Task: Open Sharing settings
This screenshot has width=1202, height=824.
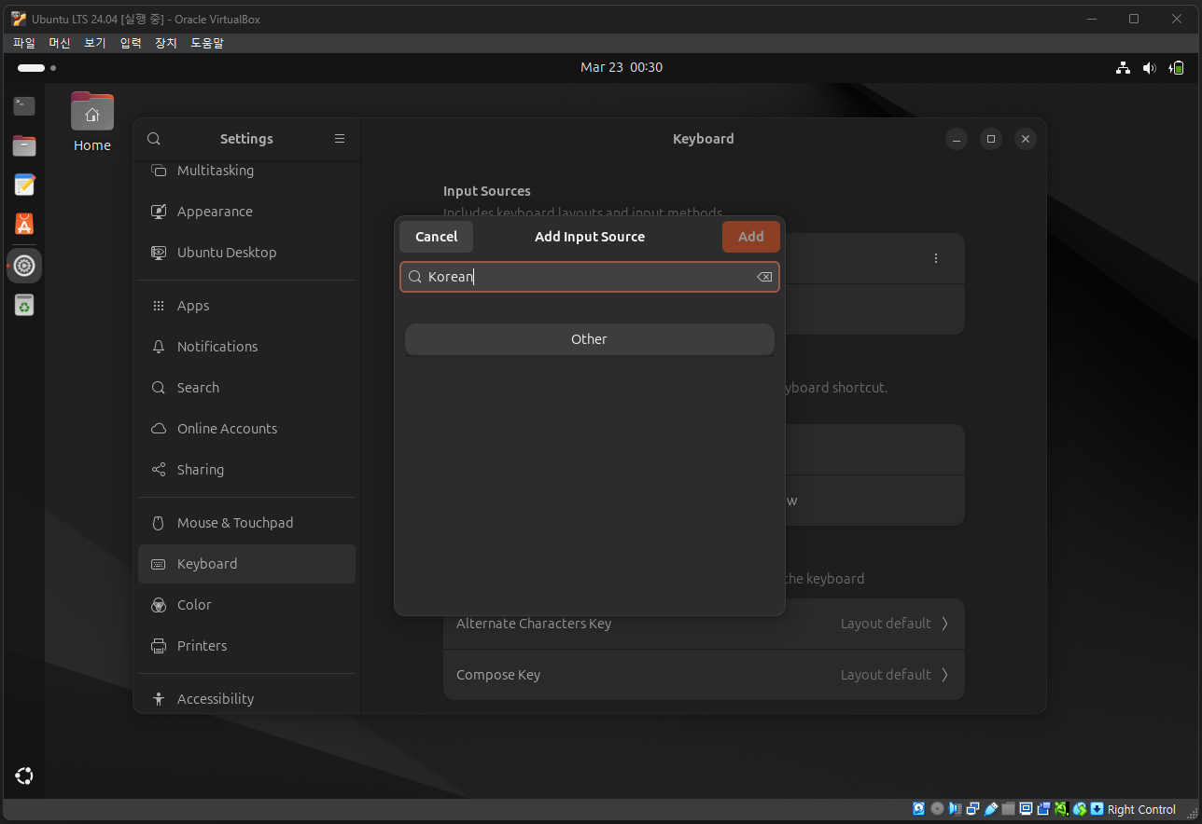Action: point(246,470)
